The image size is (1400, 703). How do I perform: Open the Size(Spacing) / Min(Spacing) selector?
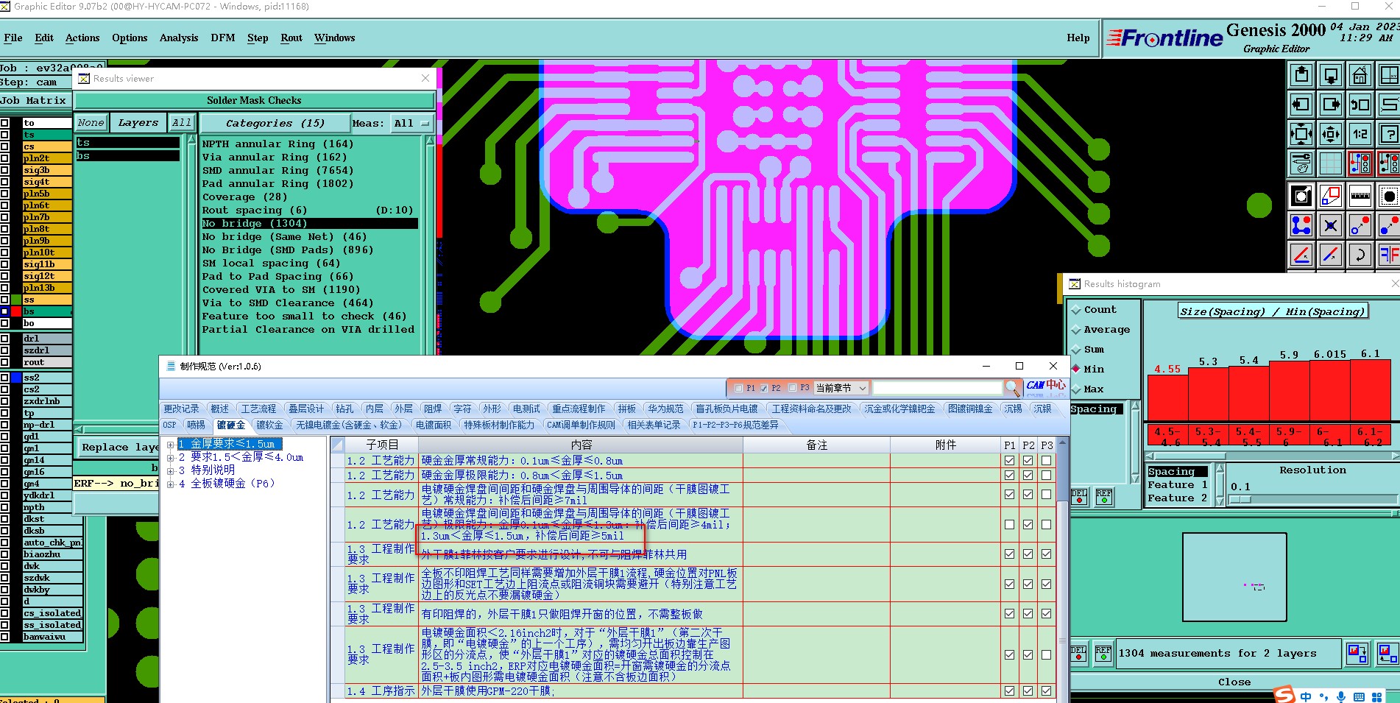point(1272,311)
